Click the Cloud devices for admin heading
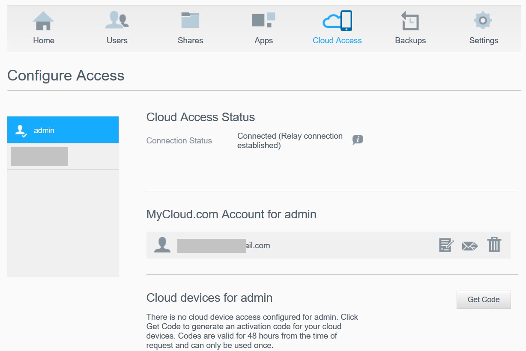This screenshot has width=526, height=351. pos(209,297)
